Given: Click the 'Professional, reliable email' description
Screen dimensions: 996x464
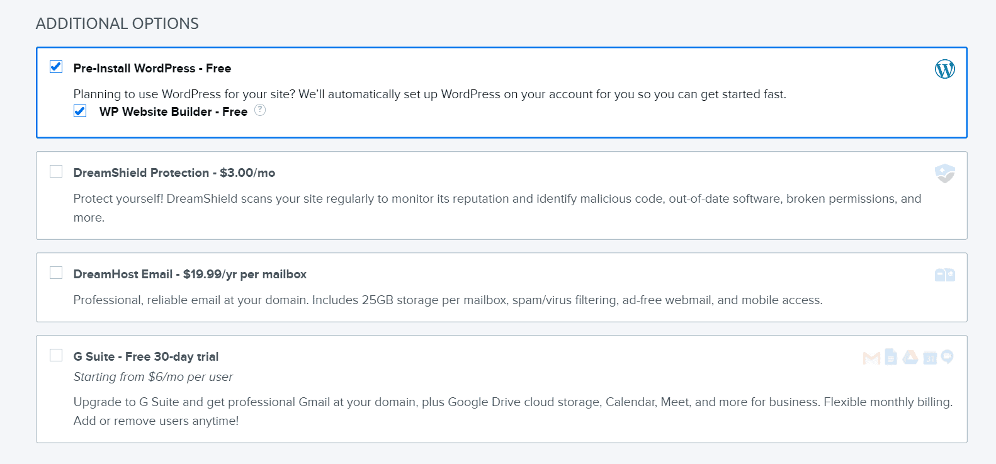Looking at the screenshot, I should tap(448, 300).
